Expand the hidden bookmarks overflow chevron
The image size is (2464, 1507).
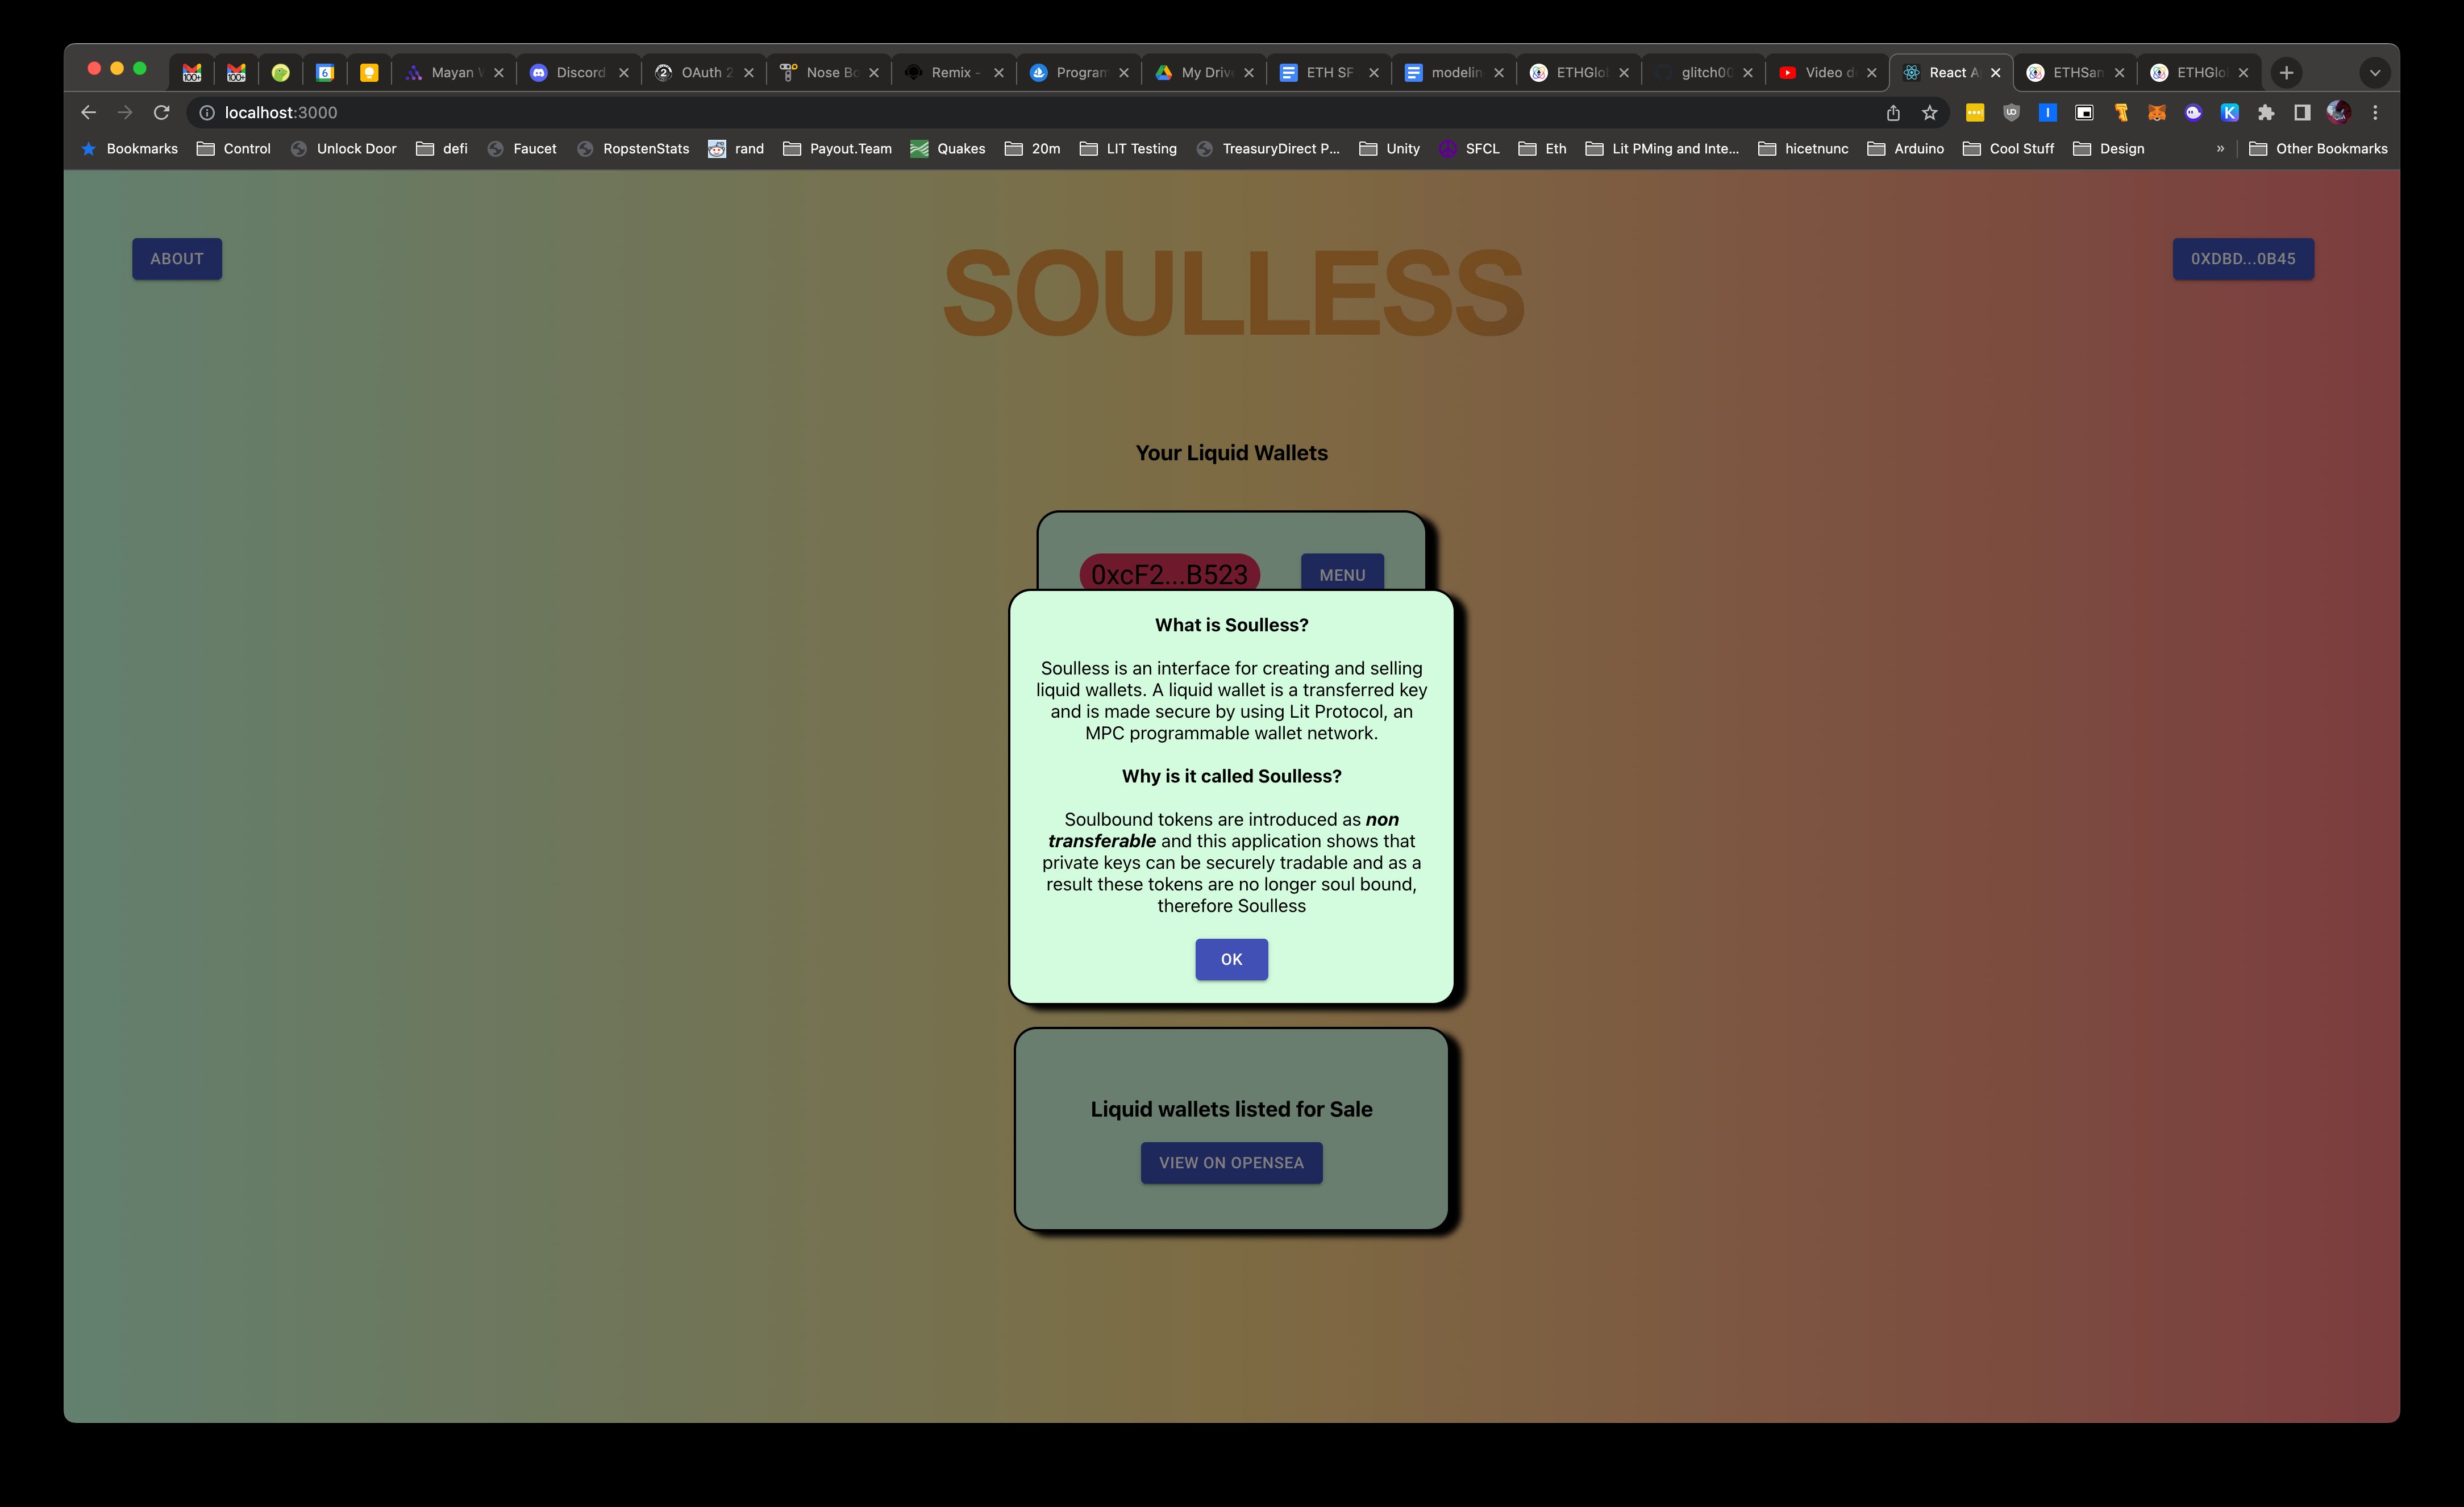point(2220,149)
